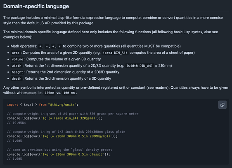This screenshot has width=232, height=168.
Task: Click the console.log line containing '2500kg/m3'
Action: pyautogui.click(x=62, y=136)
